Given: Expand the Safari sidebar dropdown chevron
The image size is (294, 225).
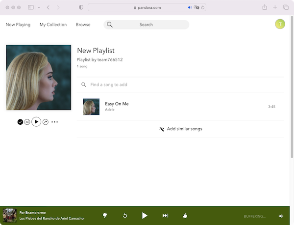Looking at the screenshot, I should coord(38,7).
